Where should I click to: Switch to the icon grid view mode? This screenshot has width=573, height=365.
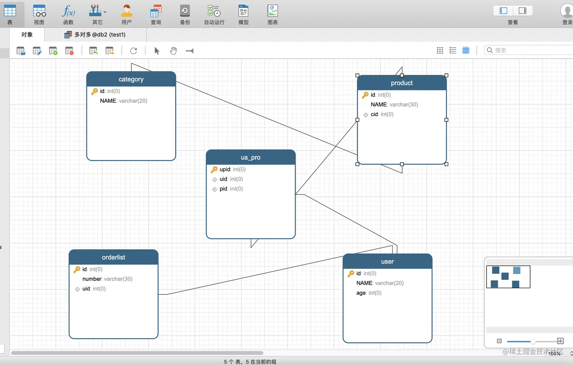(440, 50)
